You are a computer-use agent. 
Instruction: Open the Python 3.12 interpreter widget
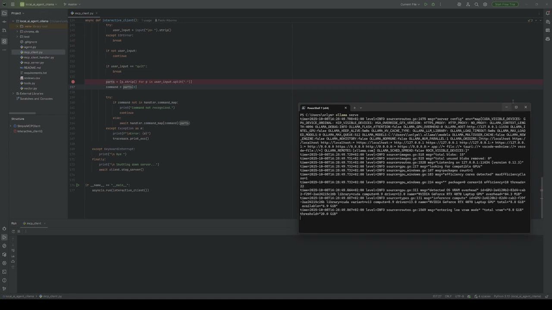(517, 296)
